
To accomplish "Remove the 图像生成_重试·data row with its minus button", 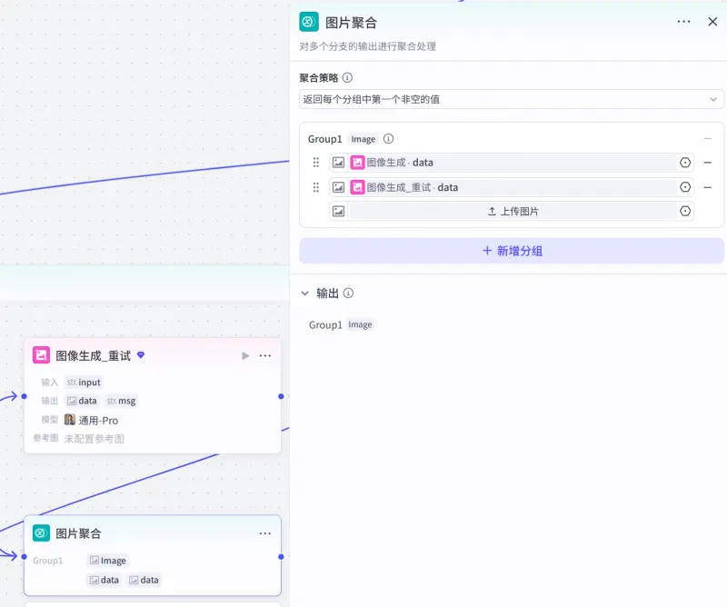I will [707, 187].
